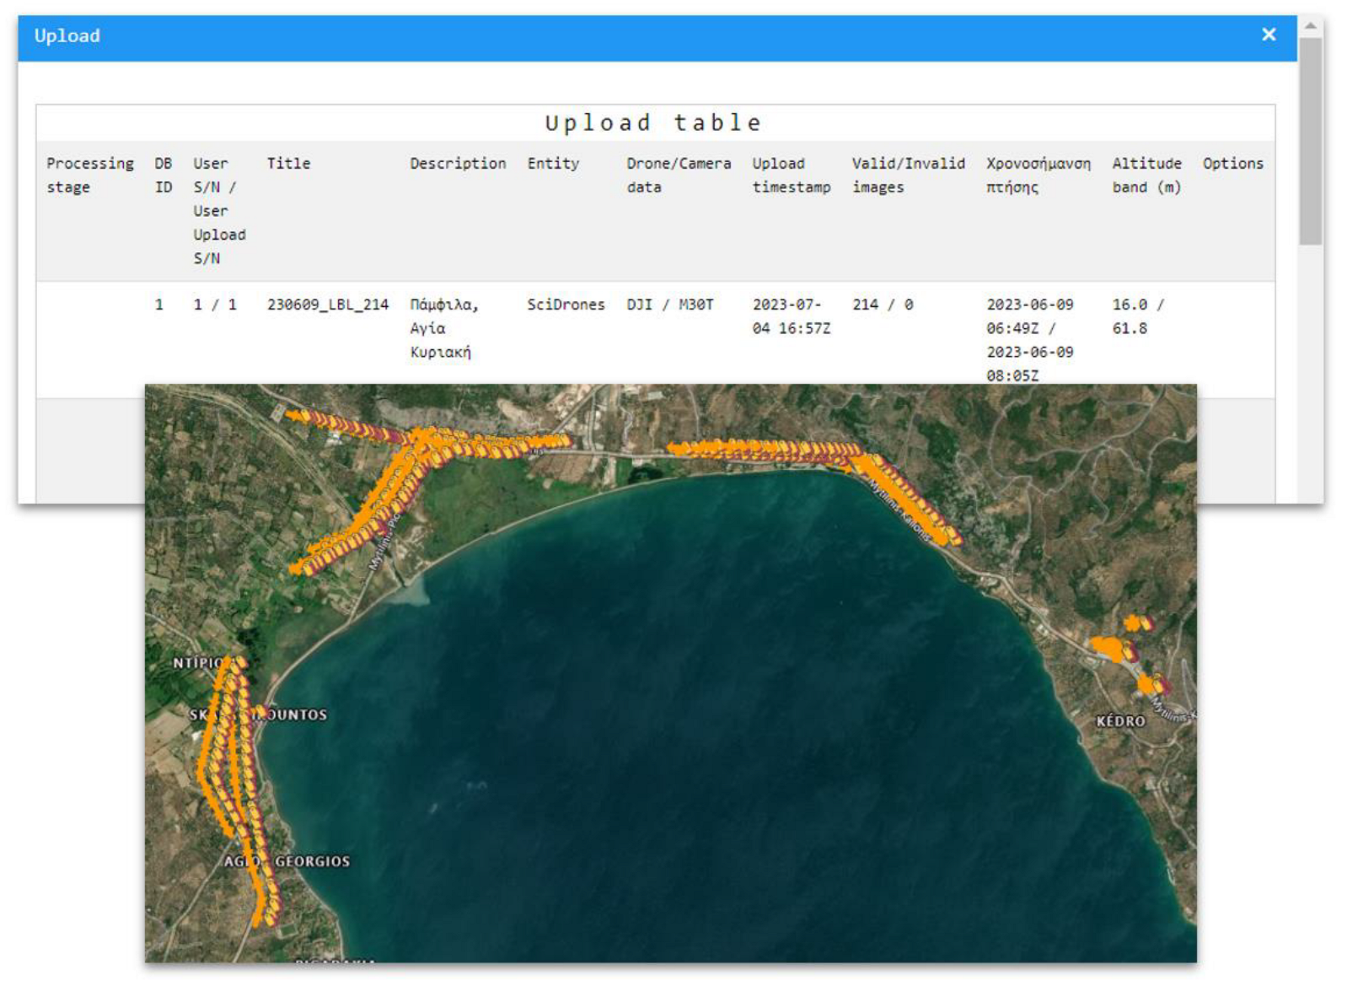This screenshot has width=1347, height=992.
Task: Sort by Upload timestamp column header
Action: [x=791, y=175]
